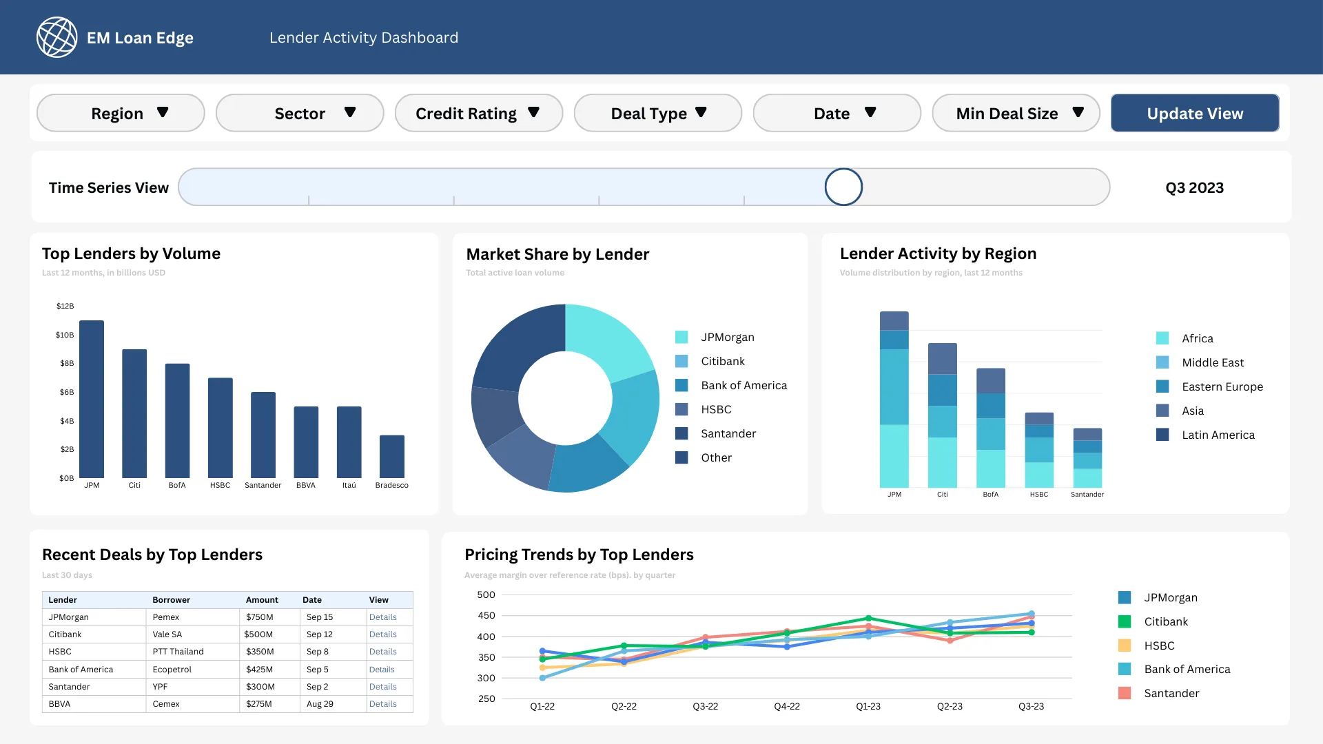Image resolution: width=1323 pixels, height=744 pixels.
Task: Open the Sector filter dropdown
Action: click(x=300, y=113)
